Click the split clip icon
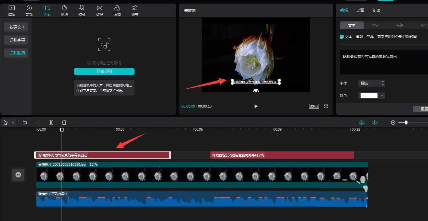This screenshot has height=221, width=428. (51, 123)
